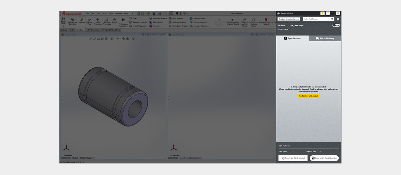The height and width of the screenshot is (175, 401).
Task: Switch to the Price/ Delivery tab
Action: (325, 38)
